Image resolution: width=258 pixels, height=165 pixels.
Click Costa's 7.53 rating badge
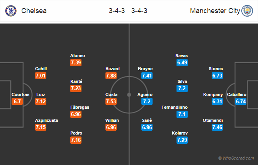111,101
